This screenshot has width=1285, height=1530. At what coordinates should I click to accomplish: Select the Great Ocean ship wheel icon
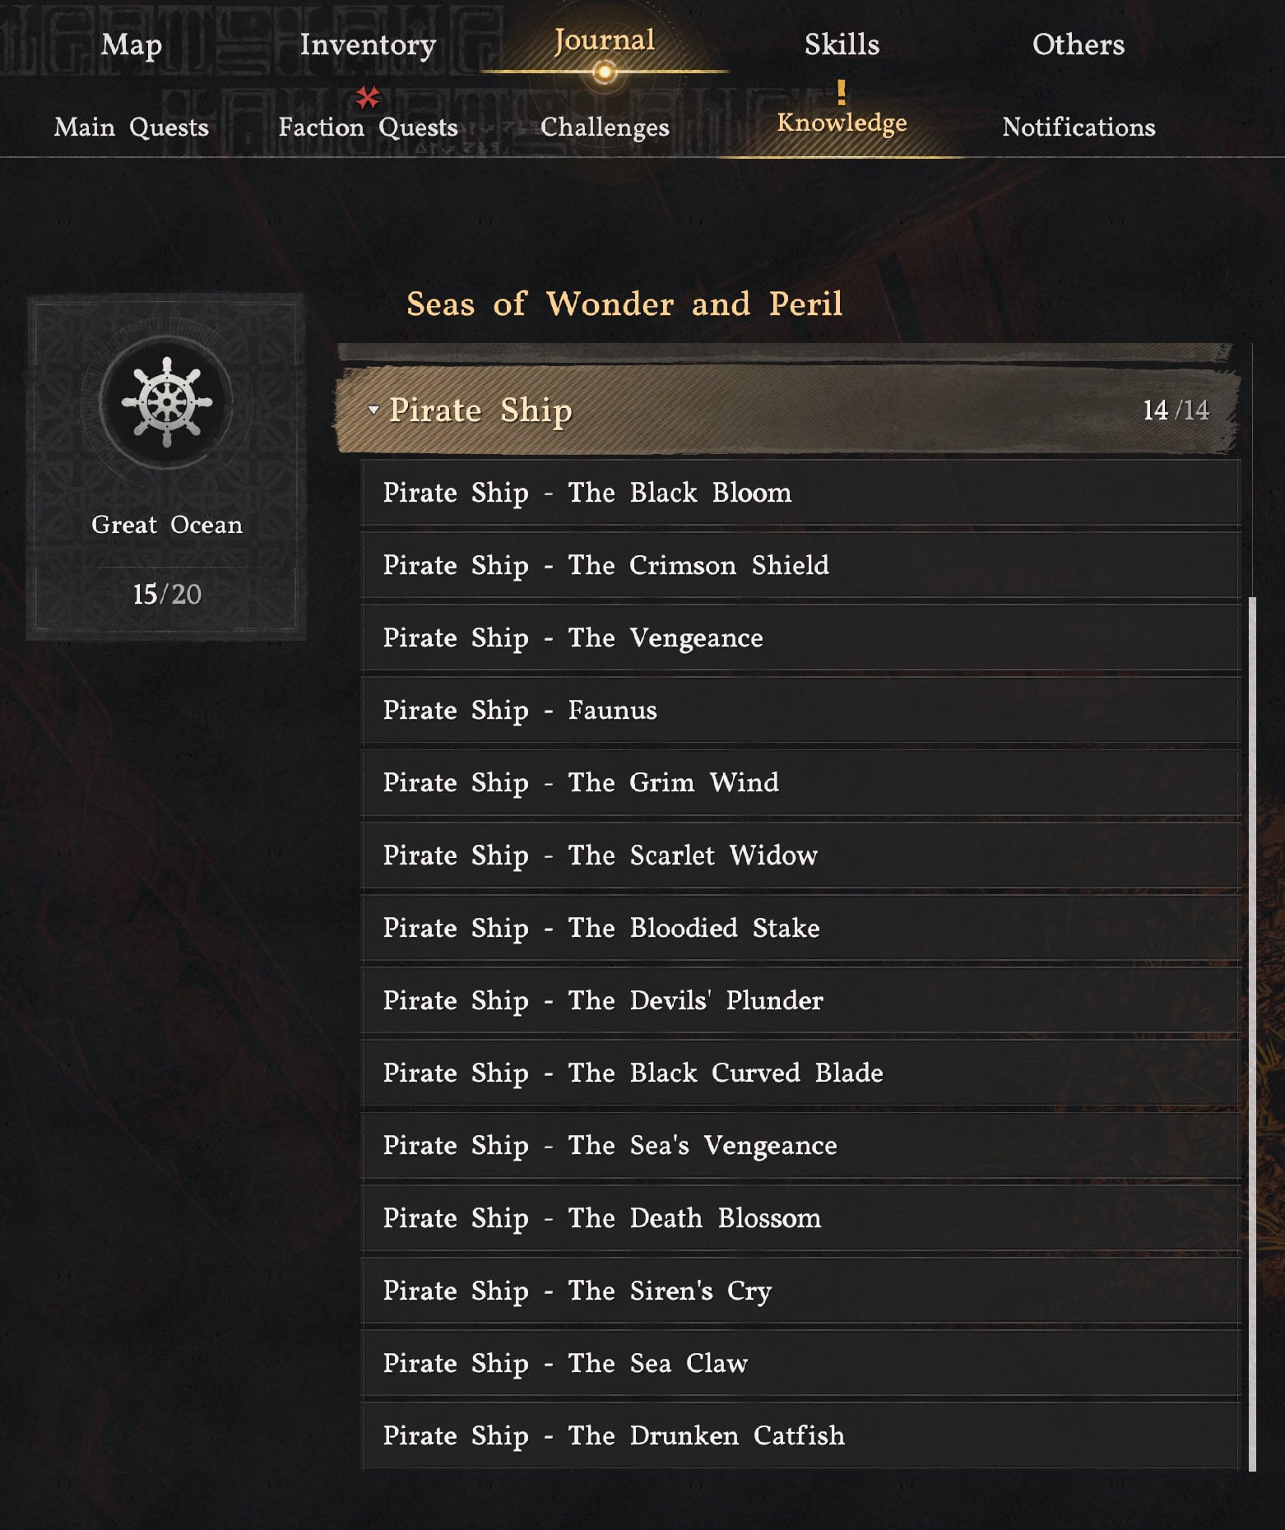pyautogui.click(x=167, y=403)
